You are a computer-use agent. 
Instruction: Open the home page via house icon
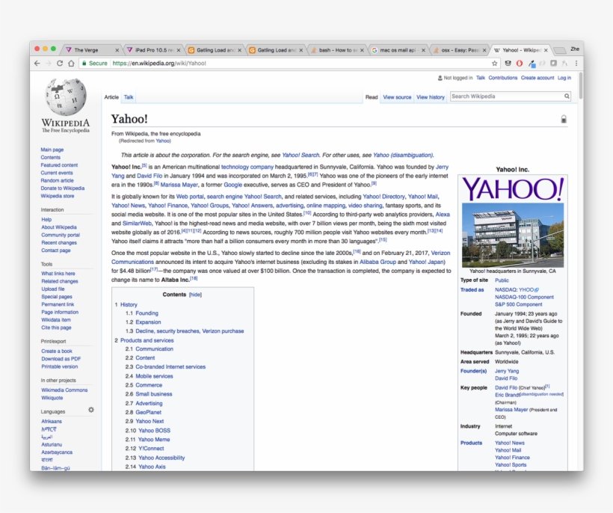click(x=71, y=63)
